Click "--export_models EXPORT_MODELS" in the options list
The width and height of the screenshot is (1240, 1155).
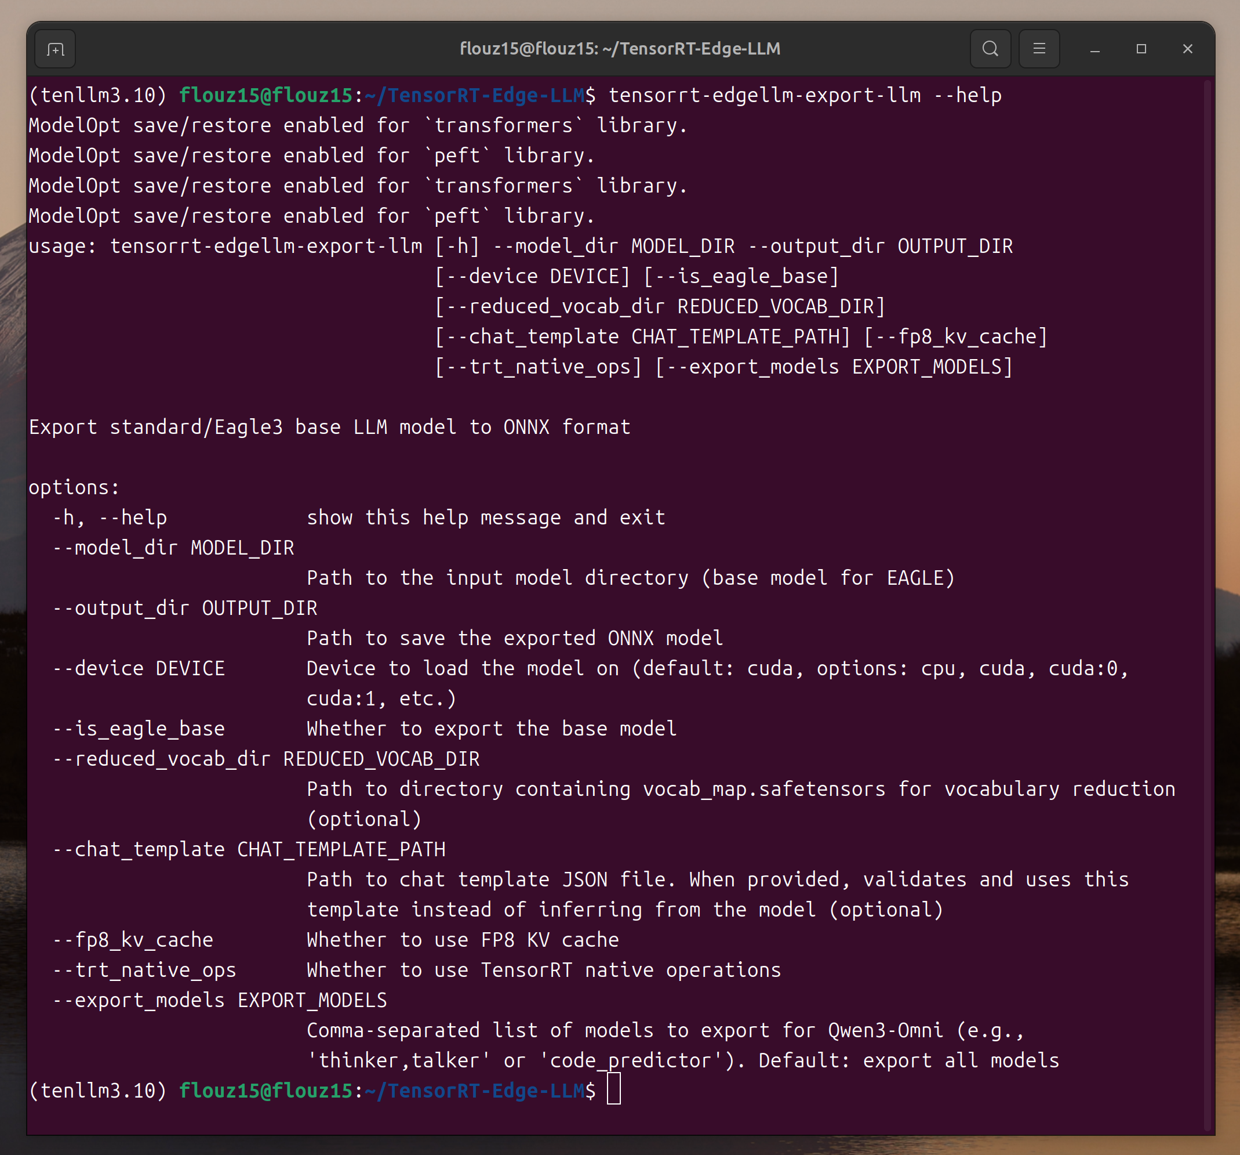(x=220, y=1000)
